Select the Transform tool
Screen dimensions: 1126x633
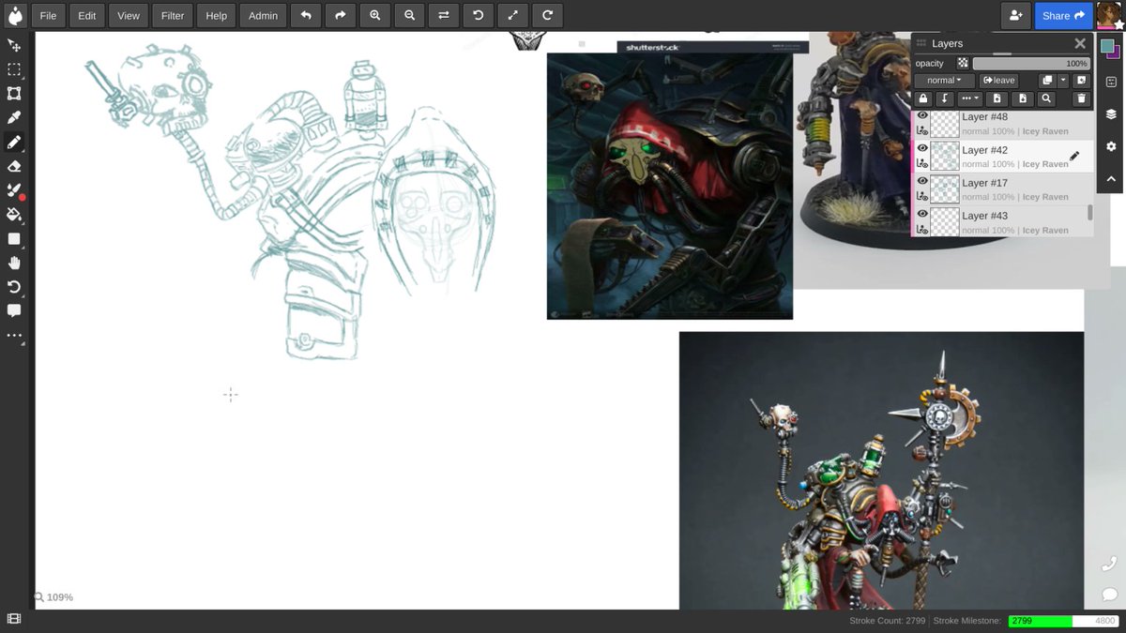[x=14, y=94]
